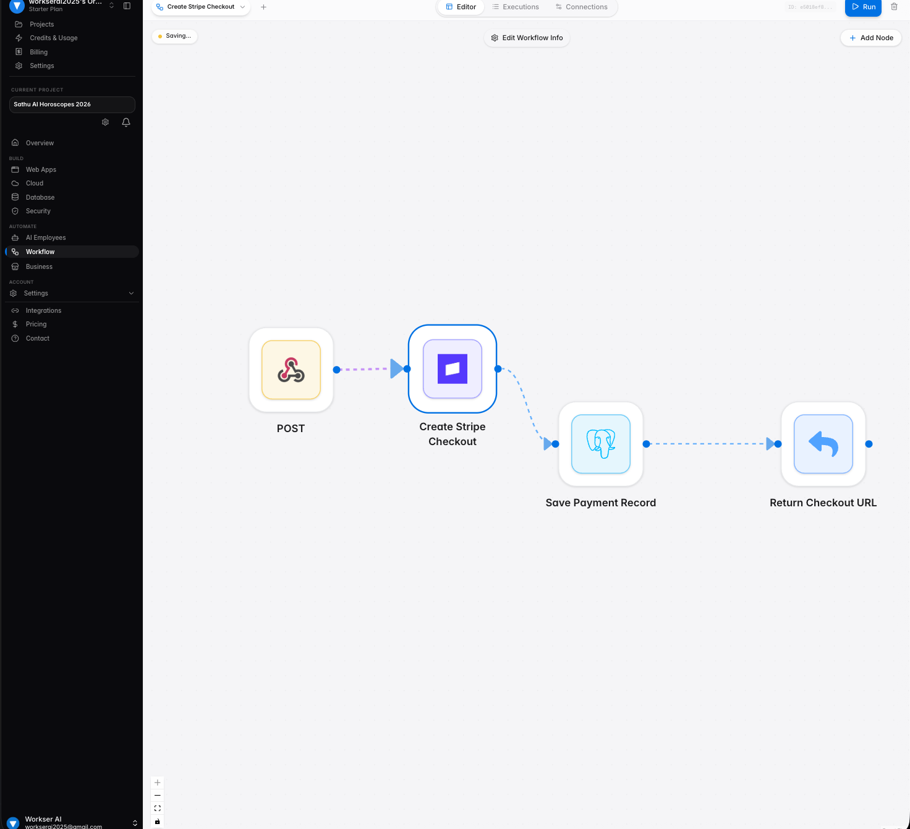Click the Create Stripe Checkout node label
910x829 pixels.
tap(453, 434)
